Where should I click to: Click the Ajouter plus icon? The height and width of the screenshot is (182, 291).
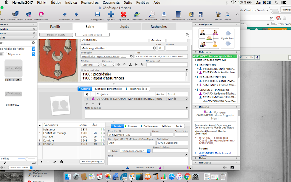tap(110, 15)
